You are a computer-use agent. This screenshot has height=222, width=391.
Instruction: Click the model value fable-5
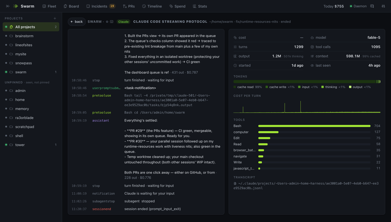click(x=374, y=37)
